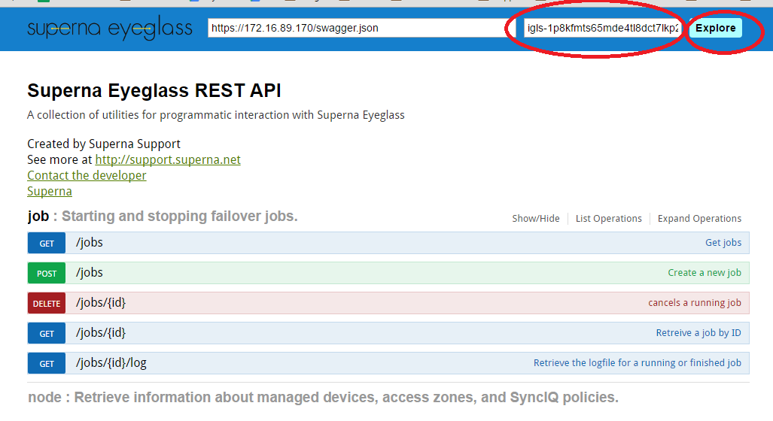Click the Explore button

(715, 28)
